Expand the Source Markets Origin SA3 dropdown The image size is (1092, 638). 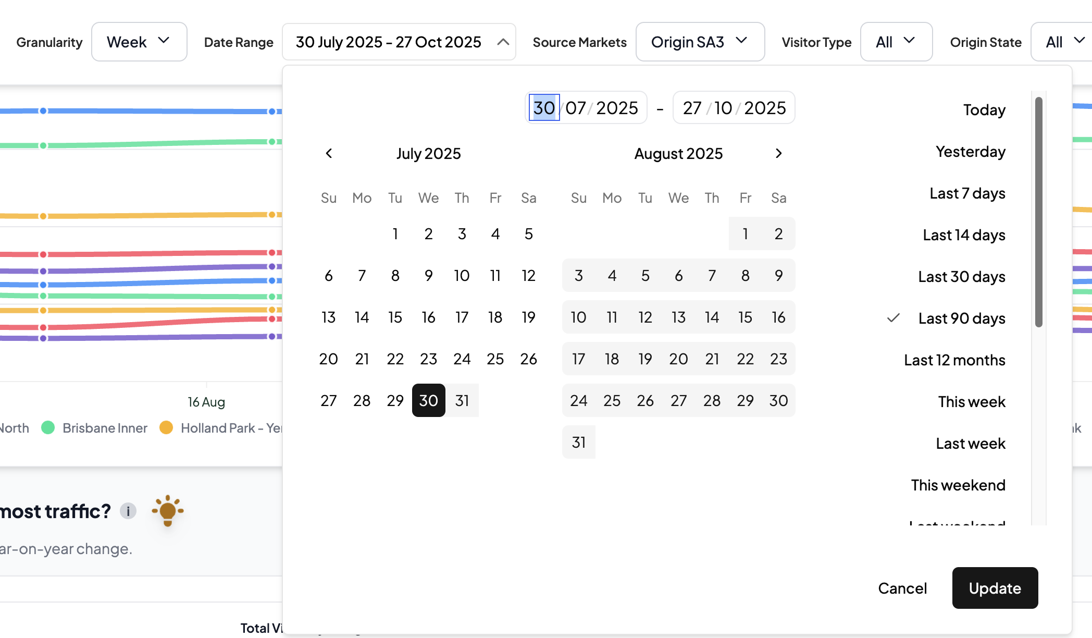[700, 42]
